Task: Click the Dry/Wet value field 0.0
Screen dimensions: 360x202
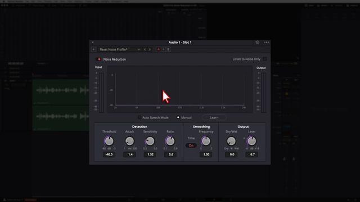Action: click(232, 155)
